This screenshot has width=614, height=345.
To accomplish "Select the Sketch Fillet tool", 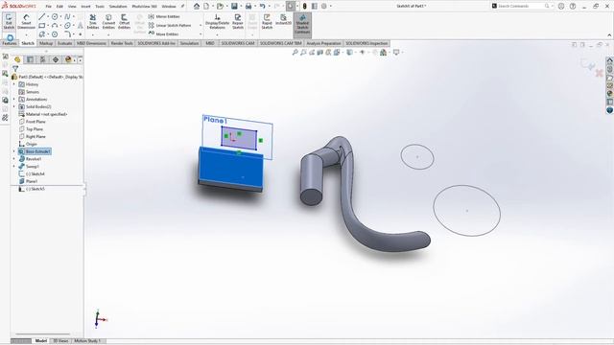I will tap(67, 34).
